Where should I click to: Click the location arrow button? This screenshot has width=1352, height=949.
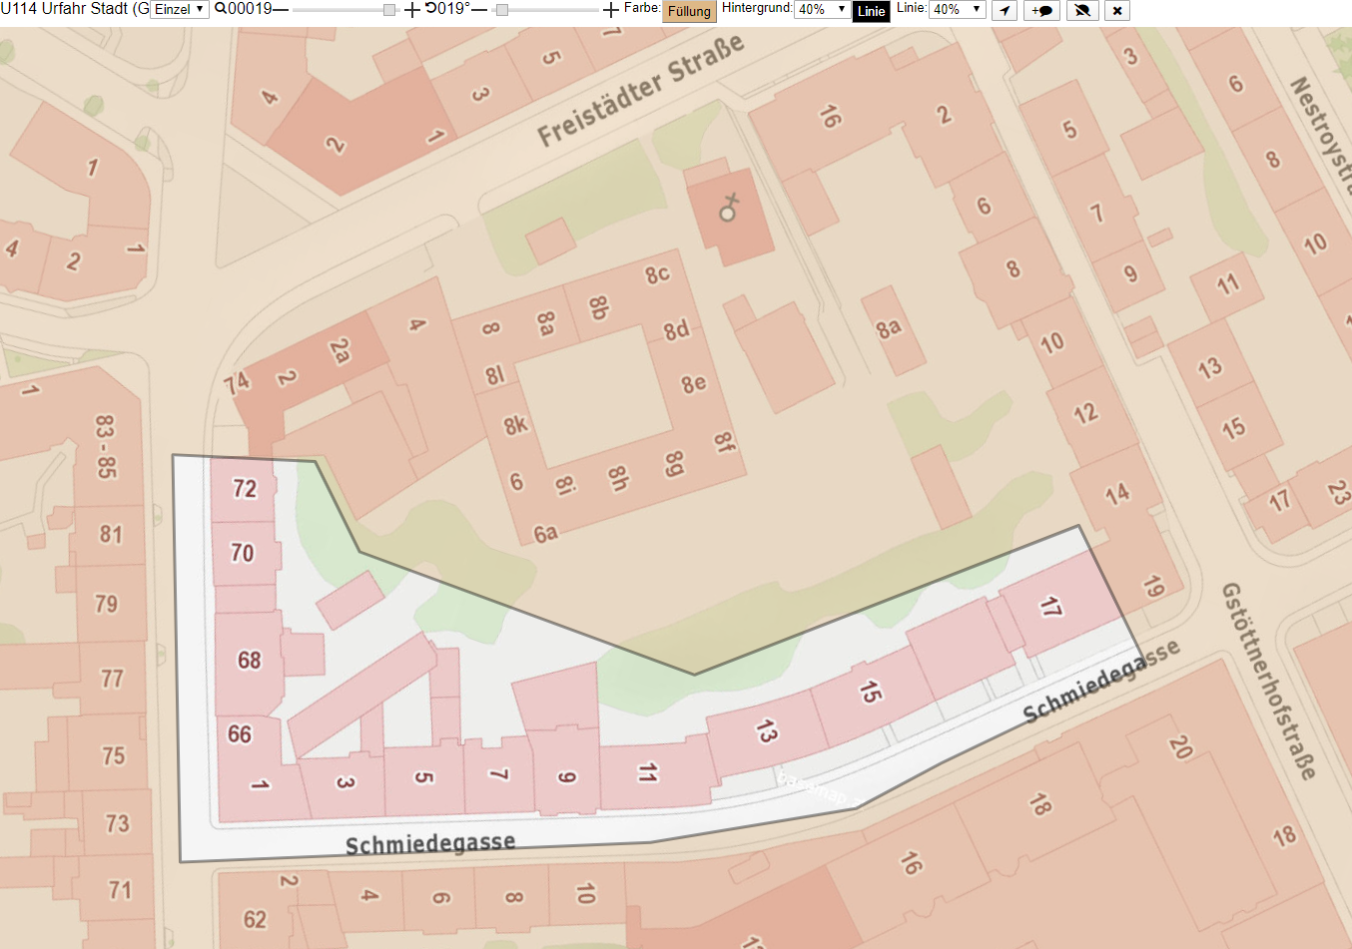(1004, 10)
